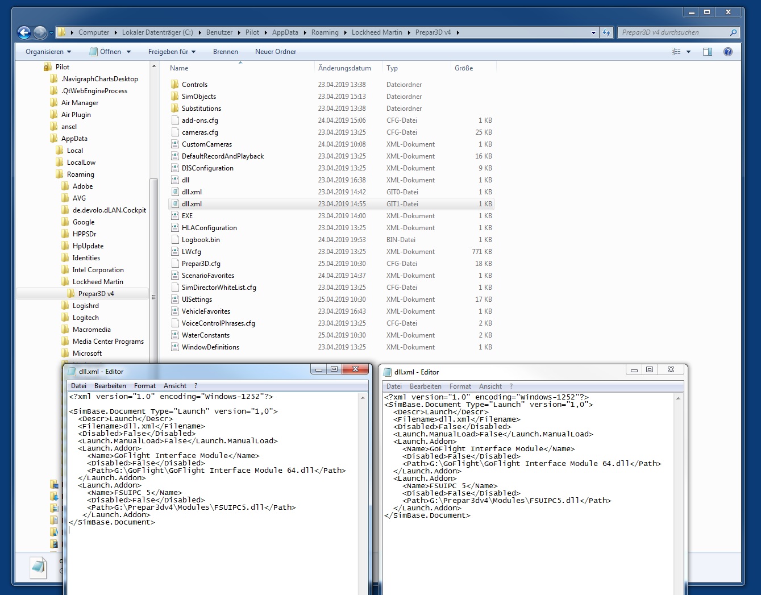Click the Roaming breadcrumb in address bar

[x=325, y=32]
